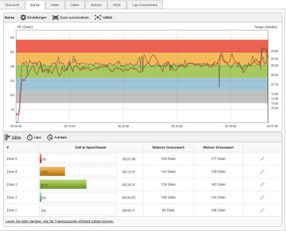The height and width of the screenshot is (231, 286).
Task: Edit Zone 5 with pencil icon
Action: (262, 159)
